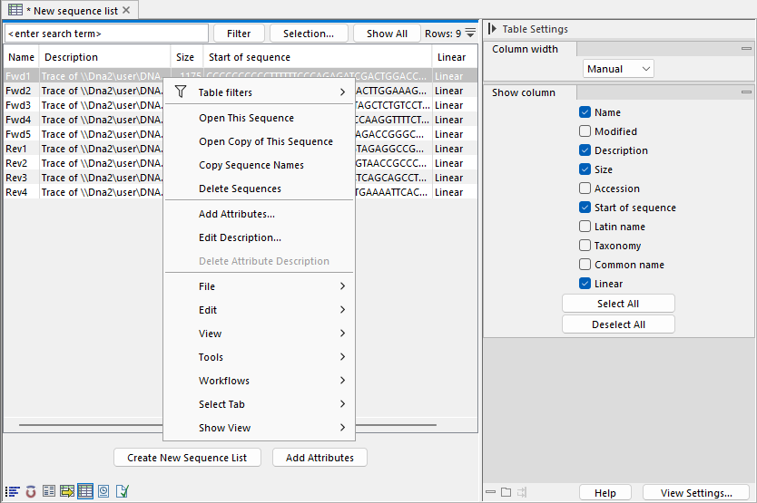The width and height of the screenshot is (757, 503).
Task: Switch to circular sequence view icon
Action: (31, 491)
